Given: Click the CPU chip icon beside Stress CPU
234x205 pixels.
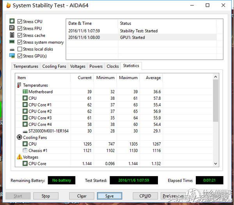Looking at the screenshot, I should [x=12, y=21].
